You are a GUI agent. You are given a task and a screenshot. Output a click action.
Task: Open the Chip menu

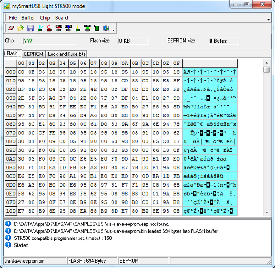pyautogui.click(x=45, y=18)
